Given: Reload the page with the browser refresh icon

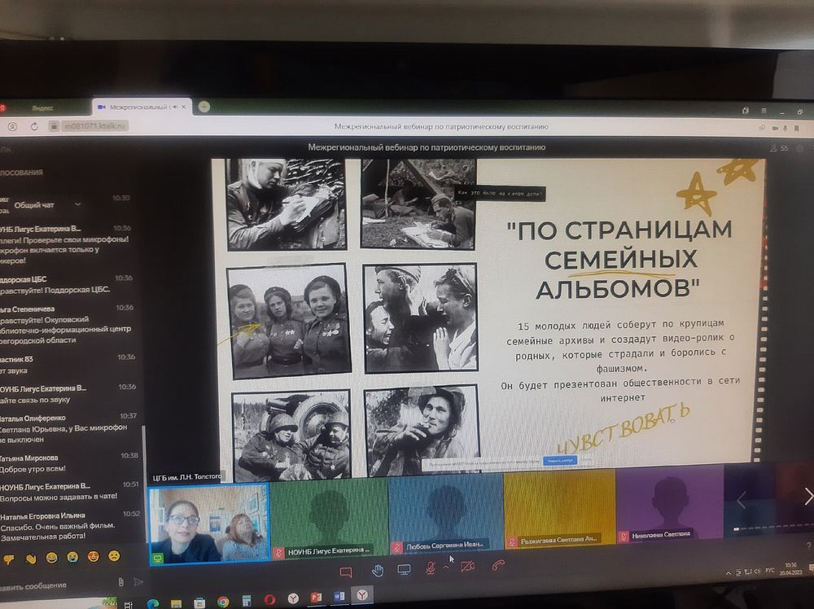Looking at the screenshot, I should point(34,126).
